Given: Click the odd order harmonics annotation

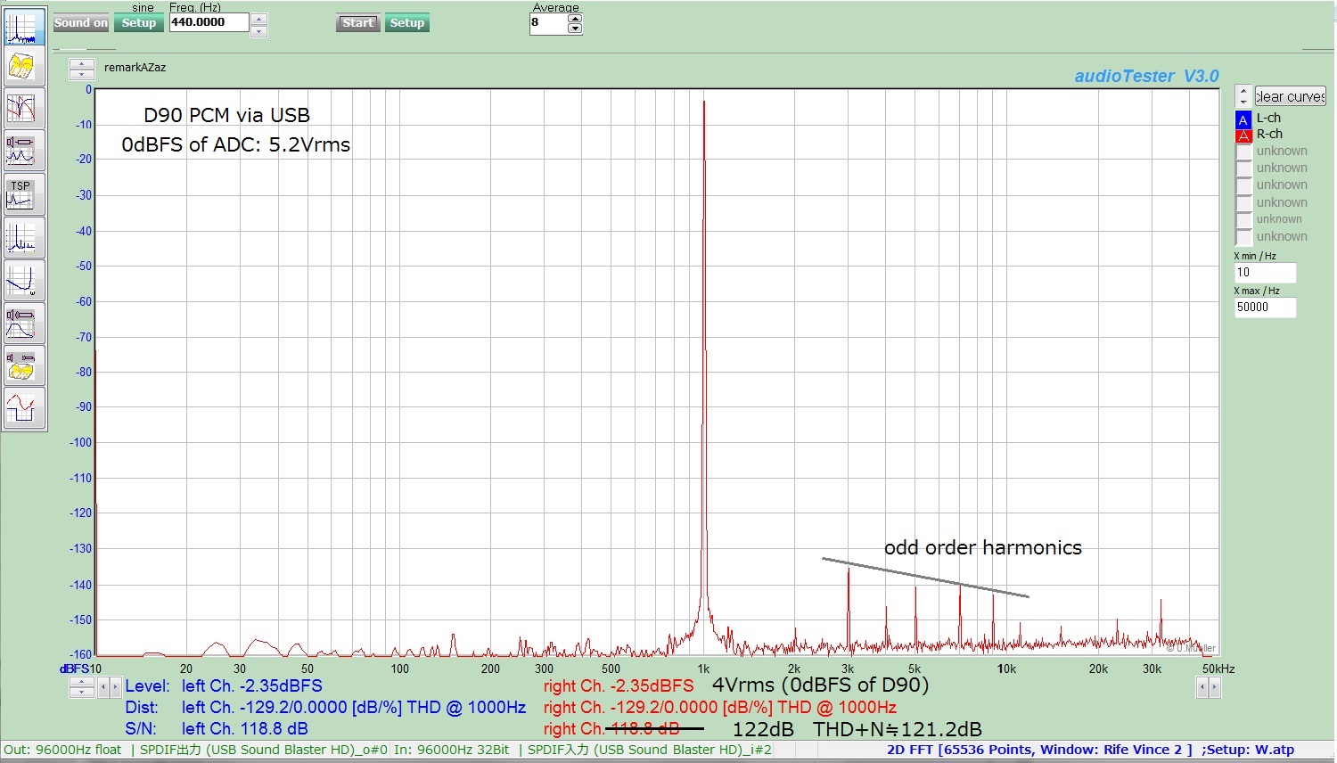Looking at the screenshot, I should click(x=982, y=547).
